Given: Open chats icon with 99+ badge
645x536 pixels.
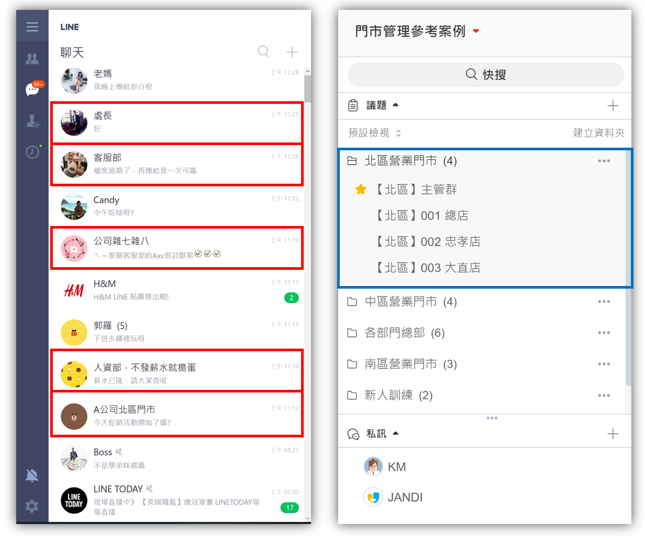Looking at the screenshot, I should [32, 89].
